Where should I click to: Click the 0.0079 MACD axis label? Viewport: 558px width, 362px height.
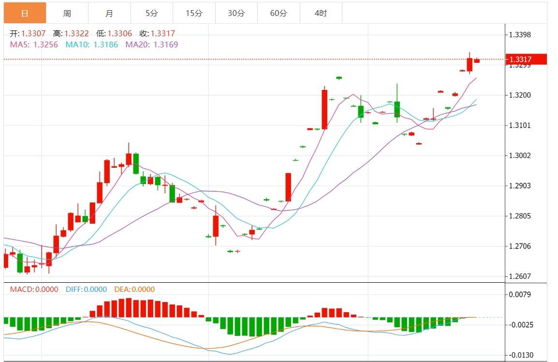tap(519, 294)
